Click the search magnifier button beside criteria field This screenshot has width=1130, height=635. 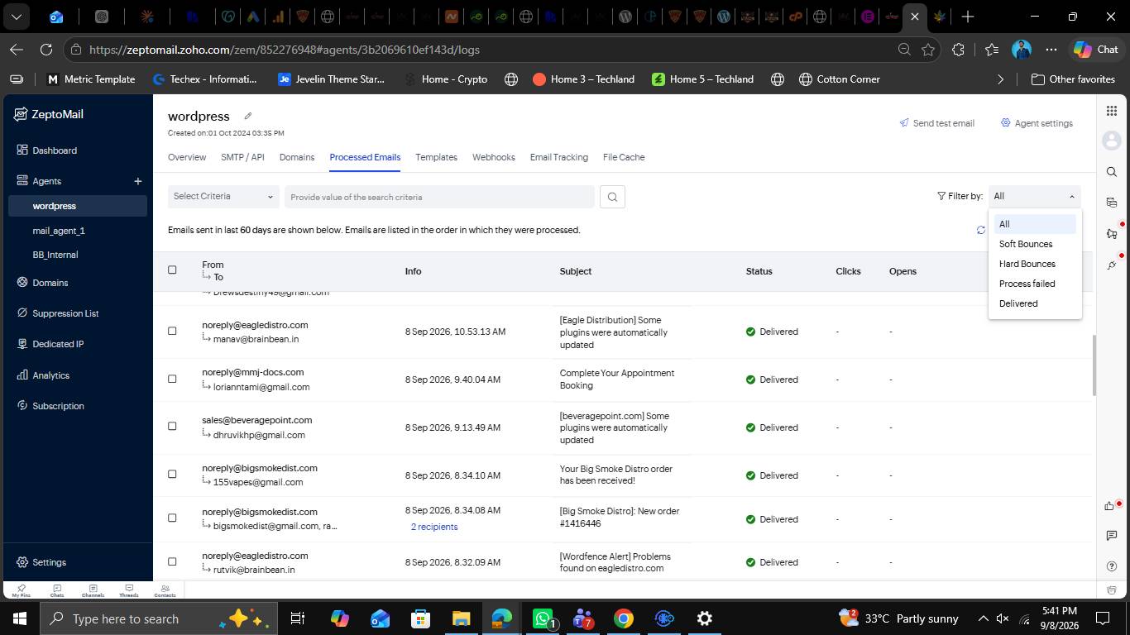[612, 197]
